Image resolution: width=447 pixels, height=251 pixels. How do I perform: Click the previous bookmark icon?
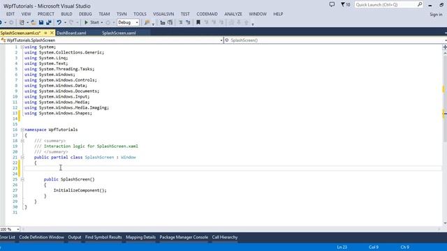tap(206, 22)
